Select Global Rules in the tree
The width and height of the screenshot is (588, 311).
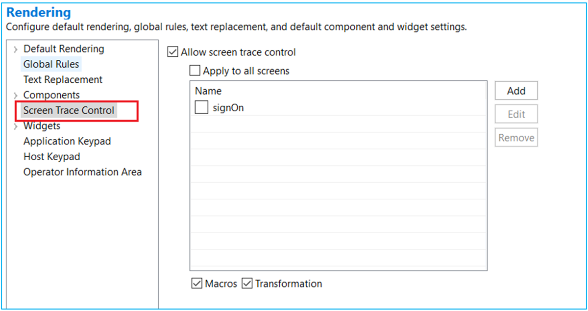click(x=51, y=64)
